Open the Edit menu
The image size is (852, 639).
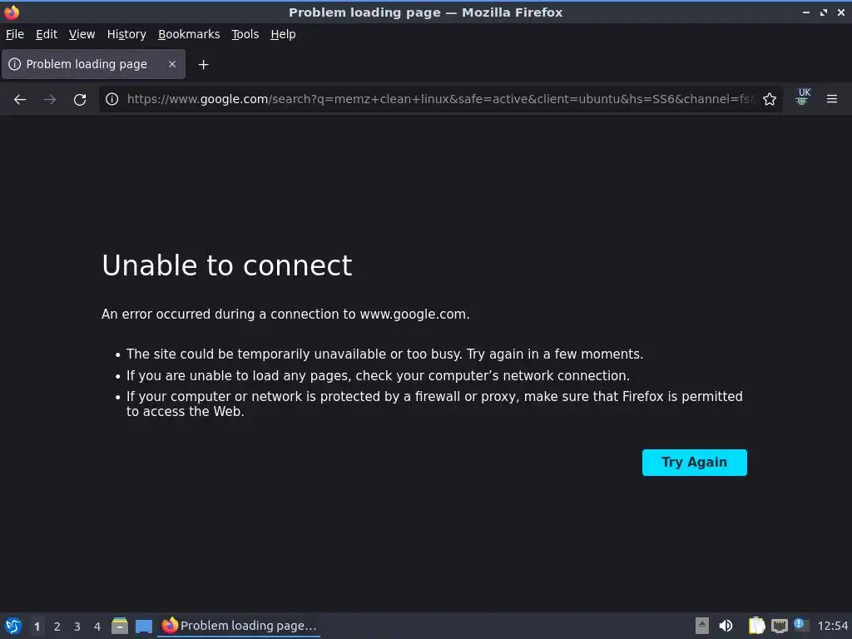[x=47, y=34]
